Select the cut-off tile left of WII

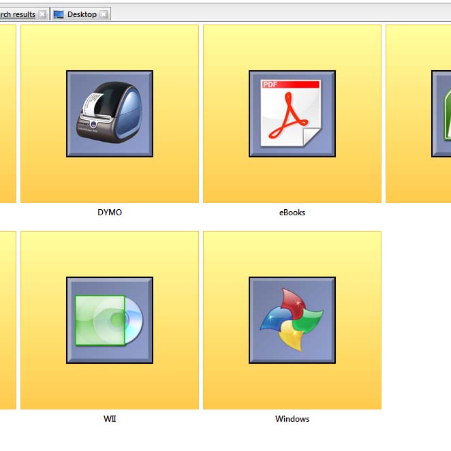click(7, 320)
